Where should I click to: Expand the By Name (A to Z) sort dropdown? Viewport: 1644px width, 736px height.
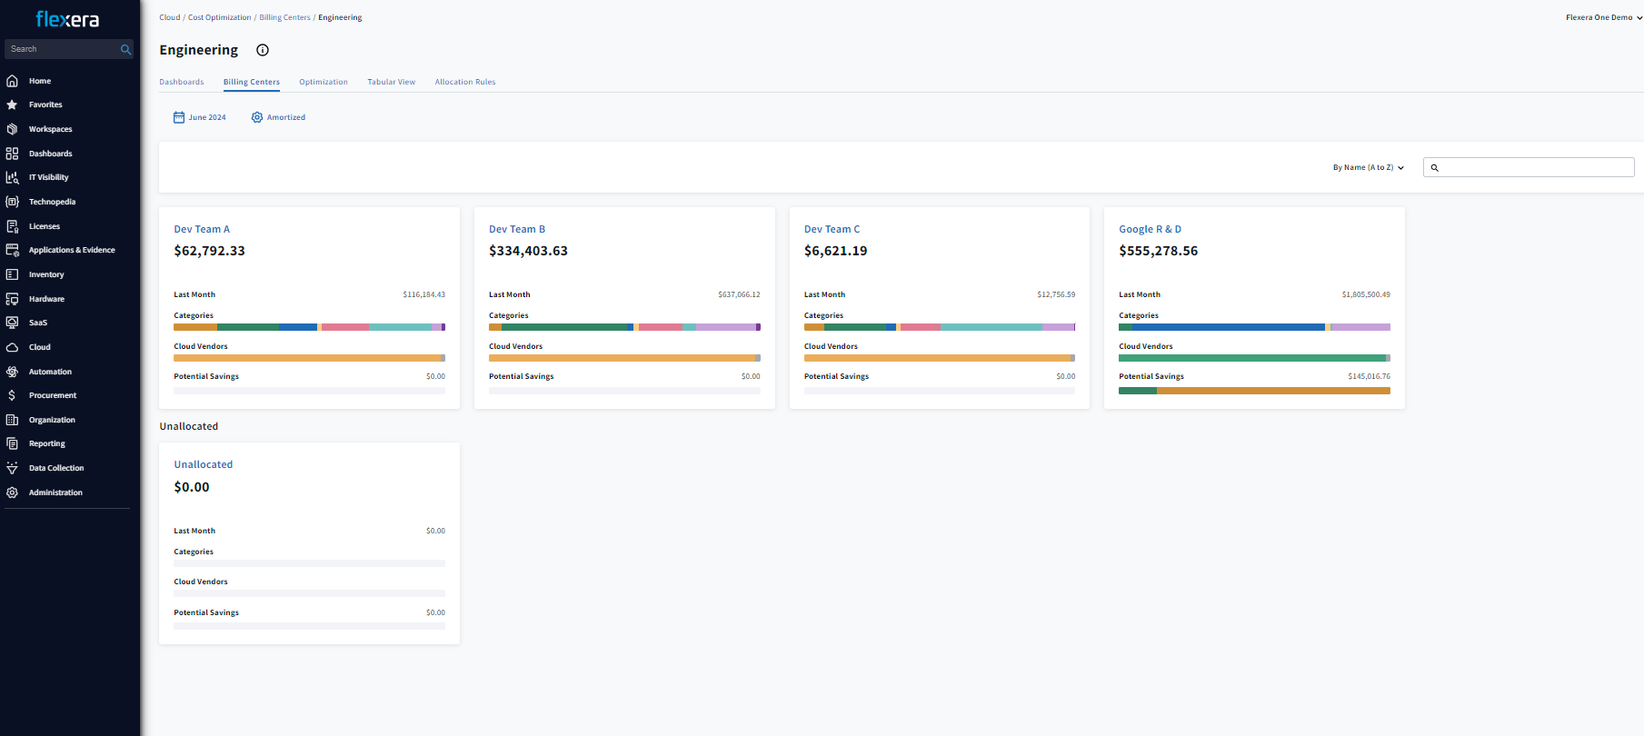coord(1368,167)
